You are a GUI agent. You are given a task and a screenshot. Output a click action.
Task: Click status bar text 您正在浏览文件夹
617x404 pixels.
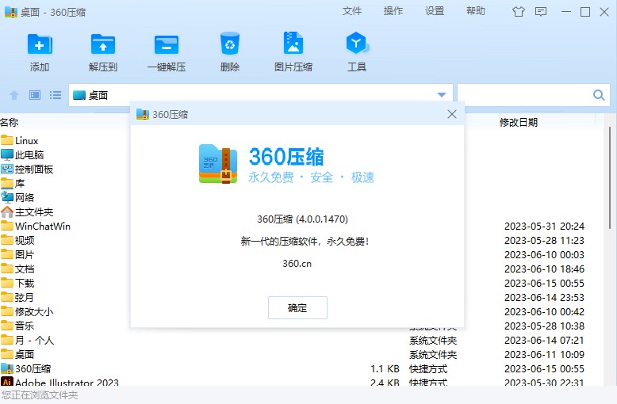40,395
